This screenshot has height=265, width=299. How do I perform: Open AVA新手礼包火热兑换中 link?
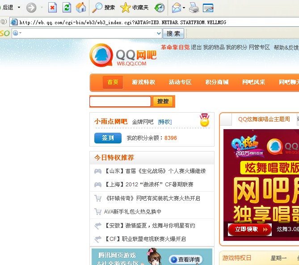point(133,212)
